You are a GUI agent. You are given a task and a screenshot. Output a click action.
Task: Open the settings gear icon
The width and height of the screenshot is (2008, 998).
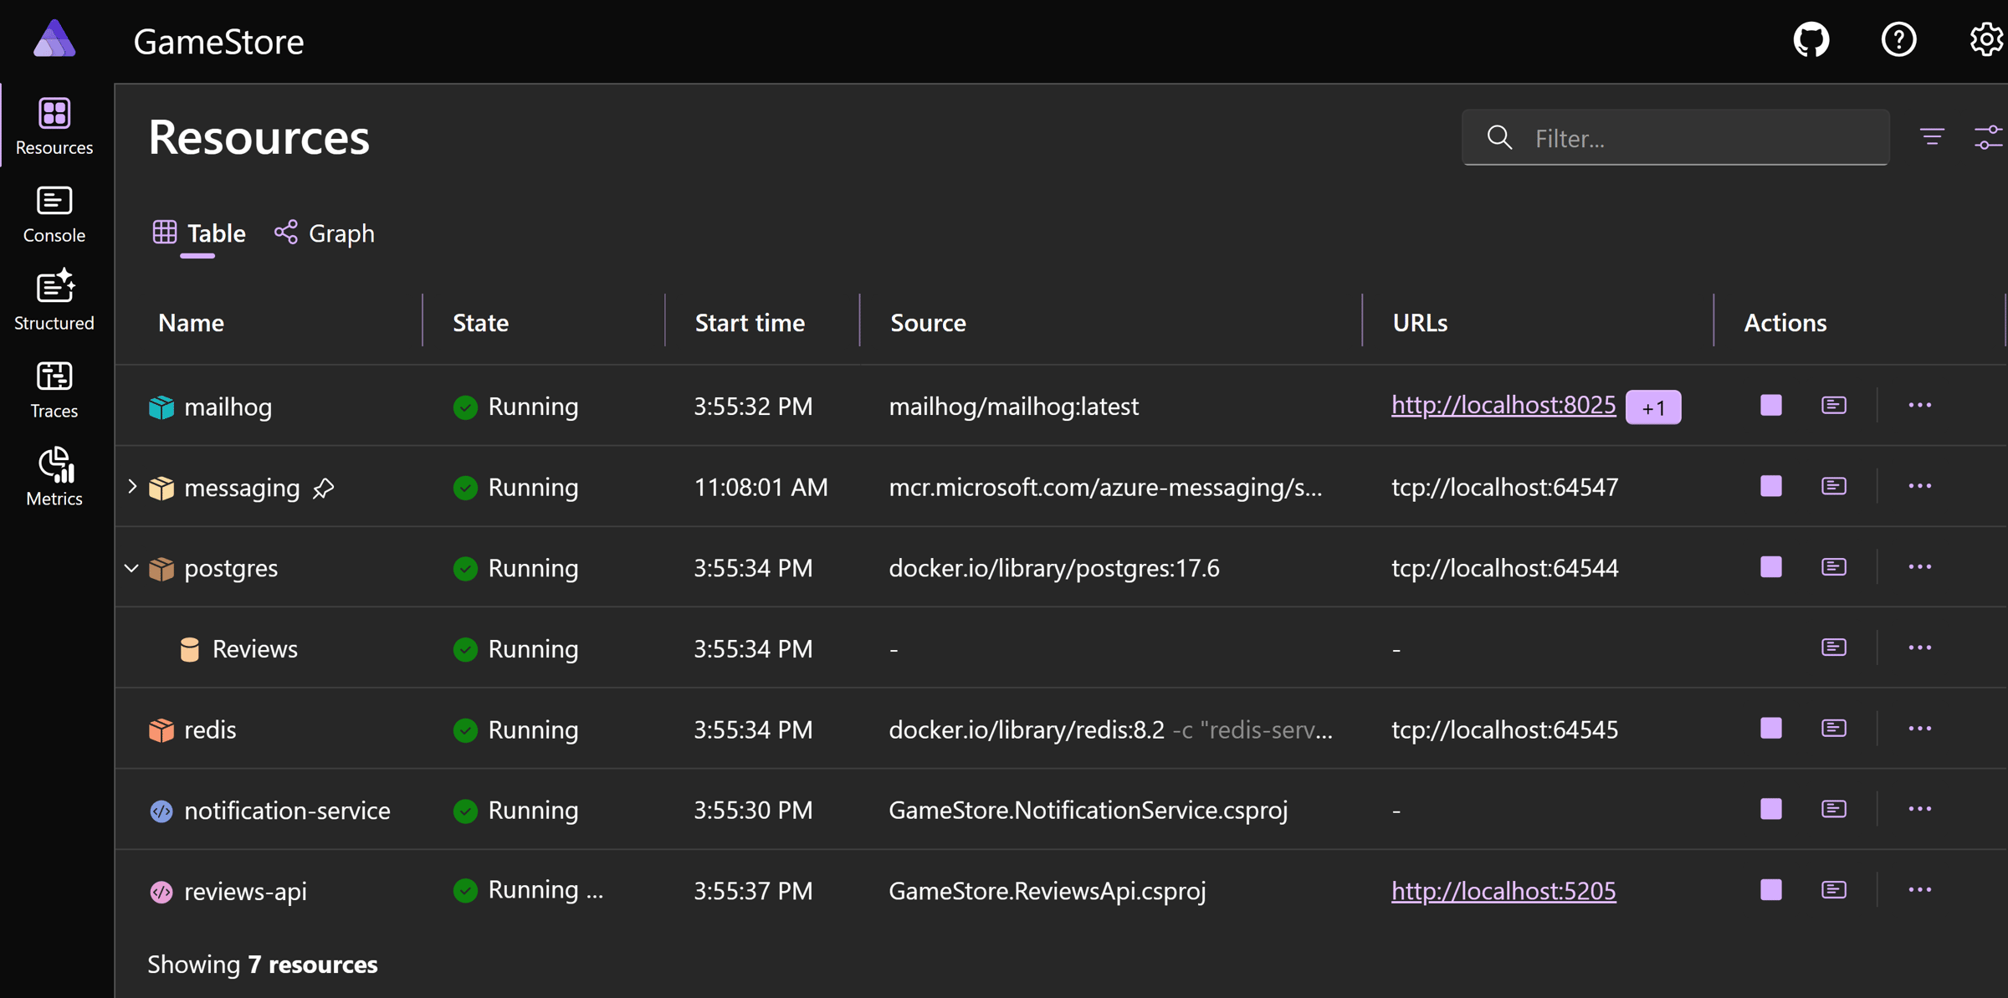(1985, 39)
